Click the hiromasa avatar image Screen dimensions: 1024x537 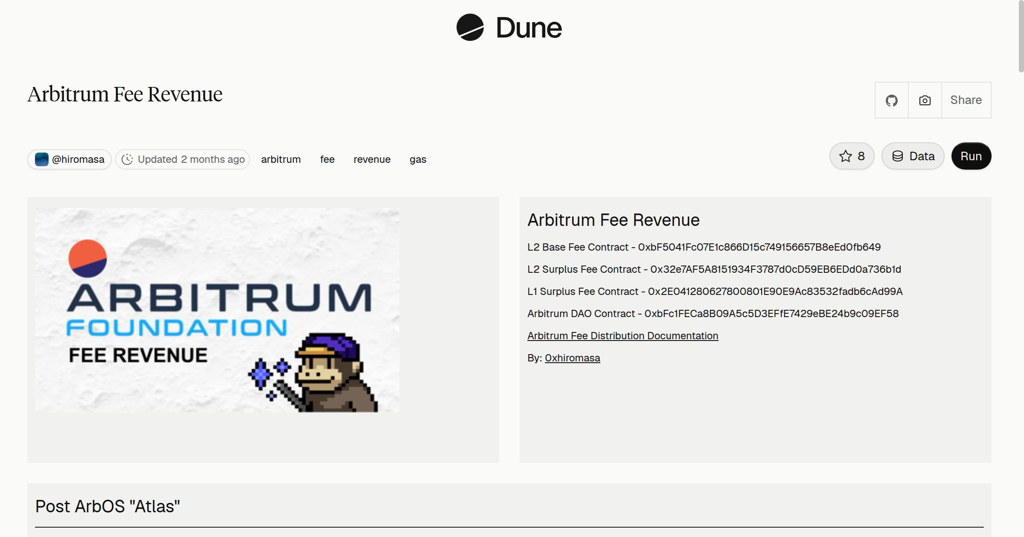coord(41,159)
